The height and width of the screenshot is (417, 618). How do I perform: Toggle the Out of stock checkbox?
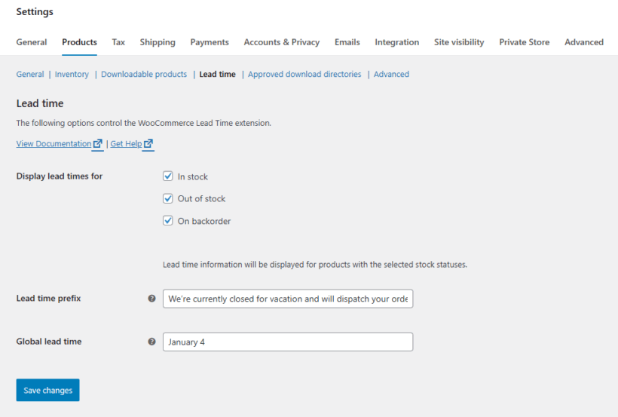tap(168, 198)
